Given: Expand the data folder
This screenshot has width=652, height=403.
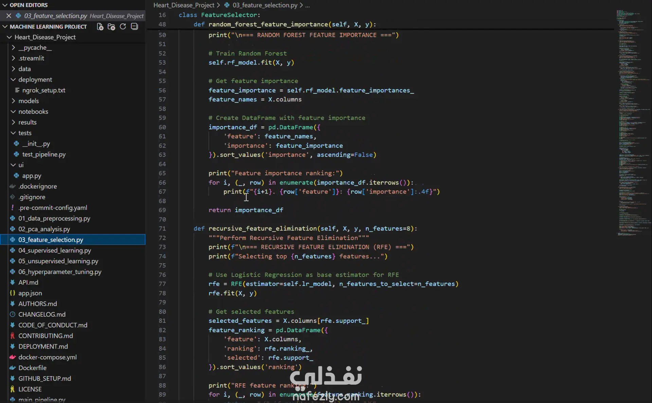Looking at the screenshot, I should [x=24, y=69].
